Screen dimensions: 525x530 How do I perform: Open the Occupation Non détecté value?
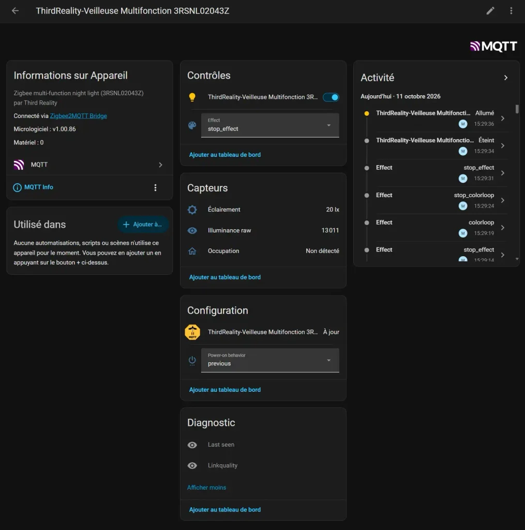click(322, 251)
